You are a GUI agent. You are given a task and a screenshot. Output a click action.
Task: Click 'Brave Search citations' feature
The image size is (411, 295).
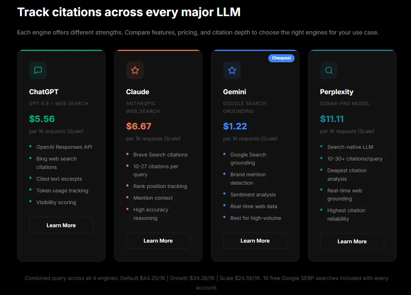(x=160, y=155)
